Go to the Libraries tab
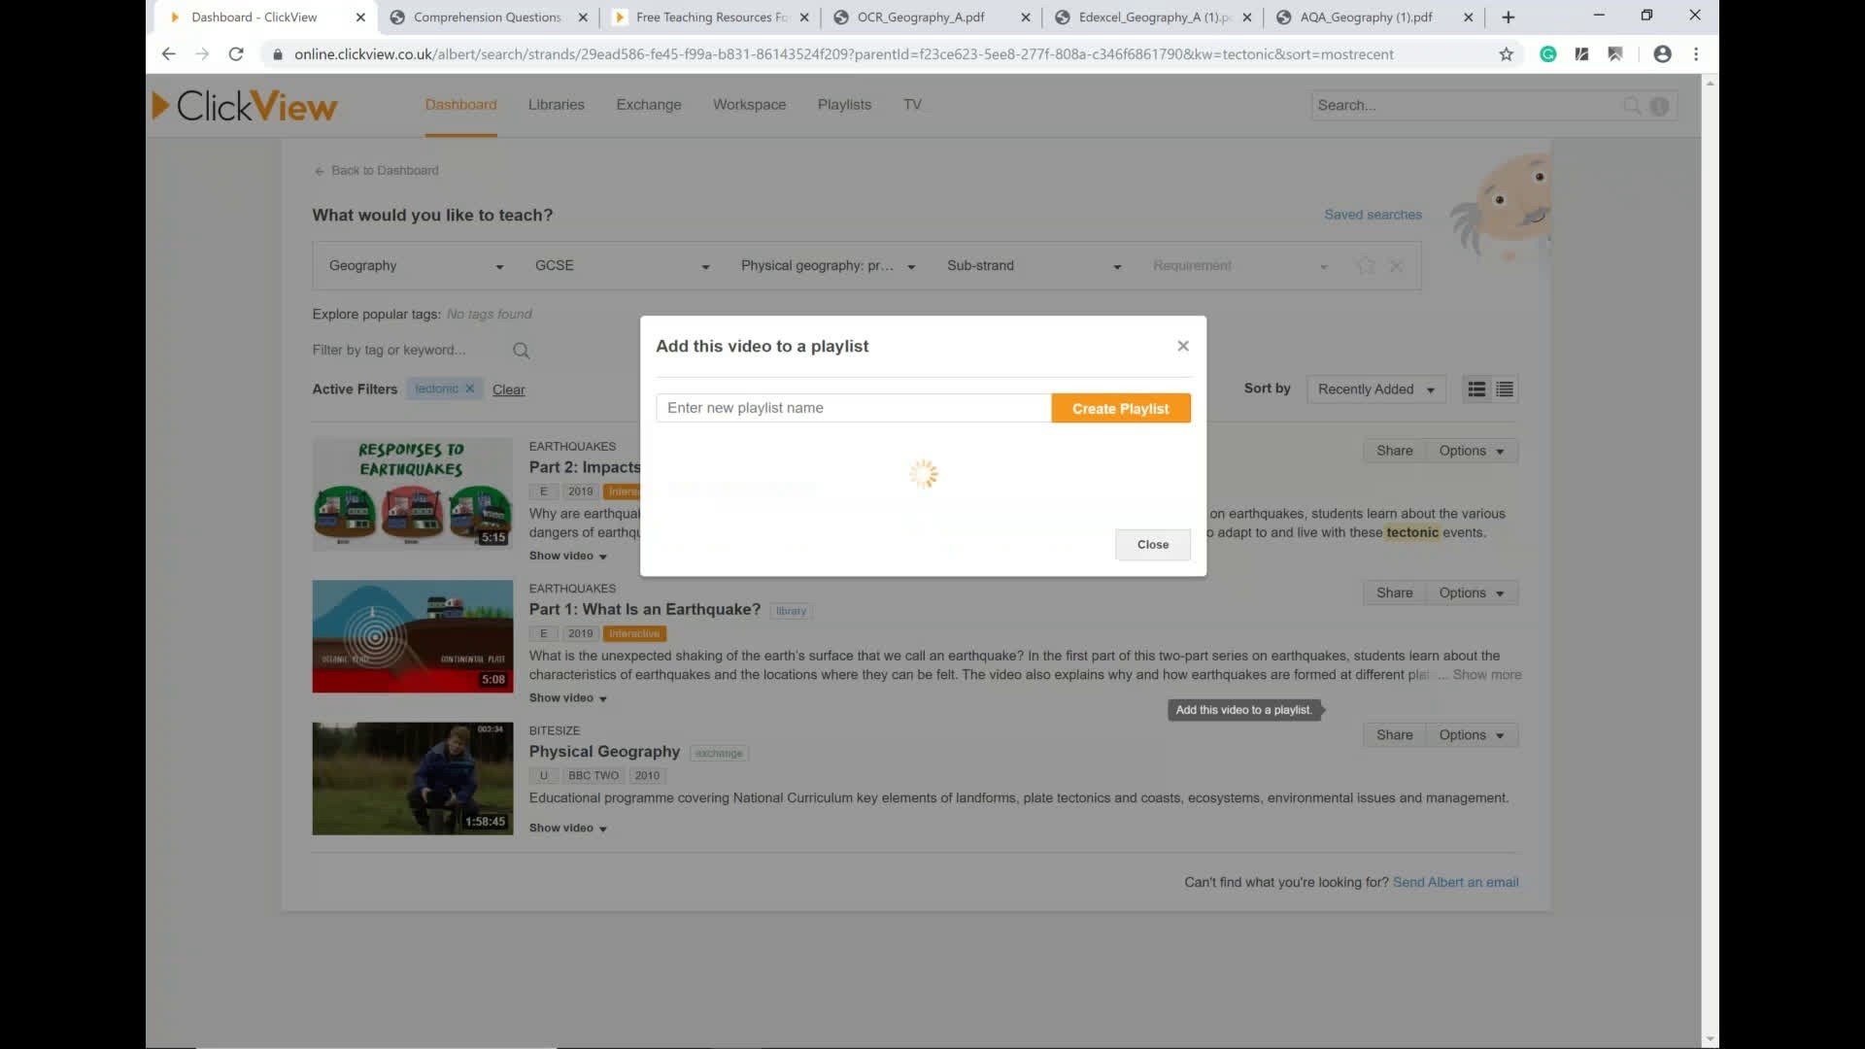The width and height of the screenshot is (1865, 1049). pos(556,105)
